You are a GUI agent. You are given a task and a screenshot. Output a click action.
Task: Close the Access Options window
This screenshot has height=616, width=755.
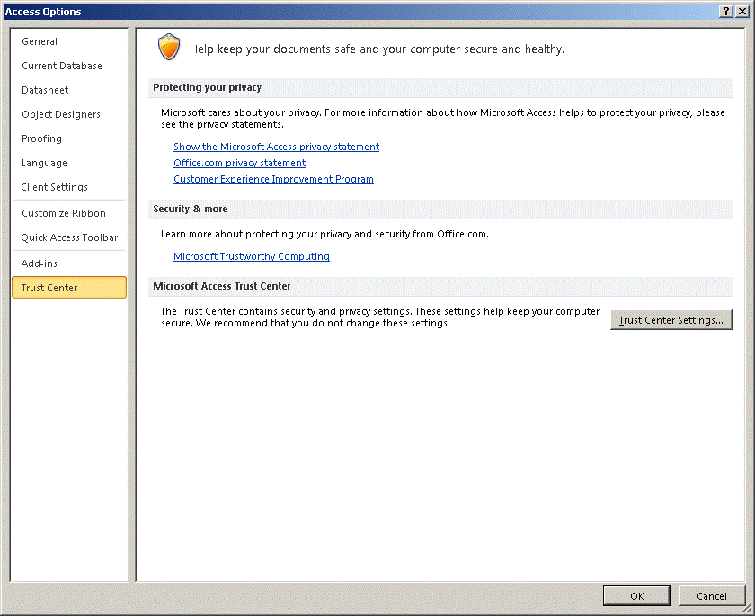742,12
